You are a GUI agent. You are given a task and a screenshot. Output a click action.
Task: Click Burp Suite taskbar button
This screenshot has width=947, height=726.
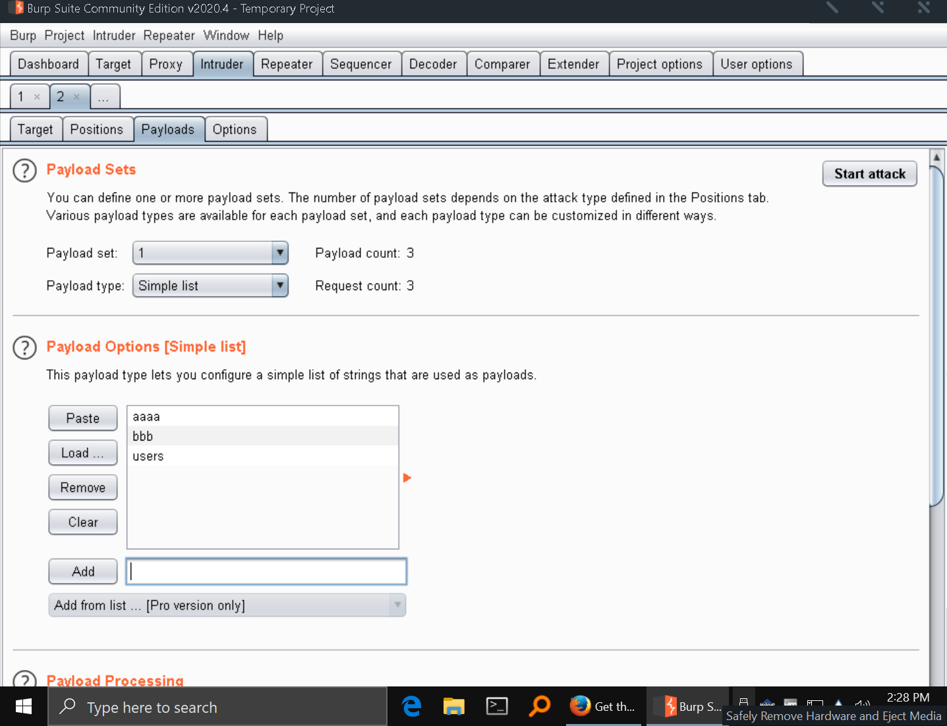(687, 706)
